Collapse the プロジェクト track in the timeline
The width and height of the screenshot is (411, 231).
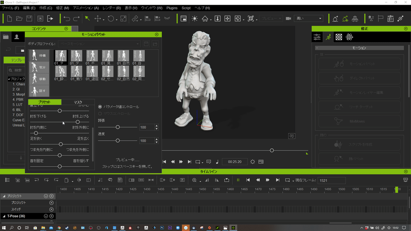(x=4, y=196)
